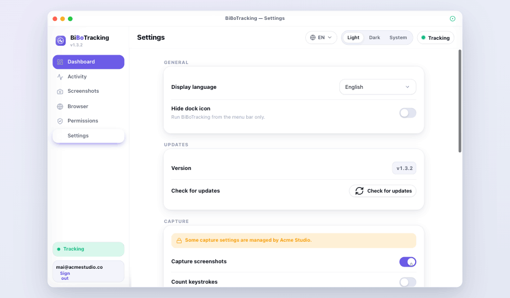Expand the chevron next to EN

click(x=330, y=38)
